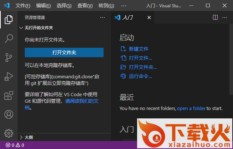Click the palette icon beside 运行命令...

pyautogui.click(x=123, y=77)
